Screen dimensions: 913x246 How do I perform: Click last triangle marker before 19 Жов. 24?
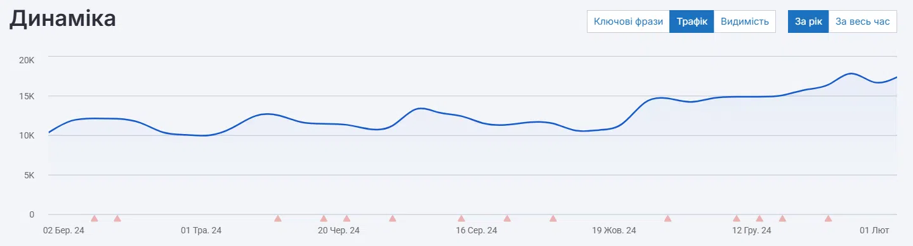coord(553,218)
